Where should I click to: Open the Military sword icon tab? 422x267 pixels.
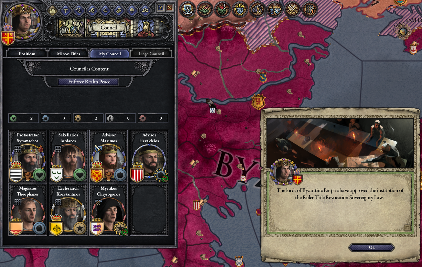[92, 10]
